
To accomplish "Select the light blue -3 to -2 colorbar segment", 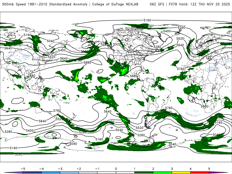I will click(69, 173).
